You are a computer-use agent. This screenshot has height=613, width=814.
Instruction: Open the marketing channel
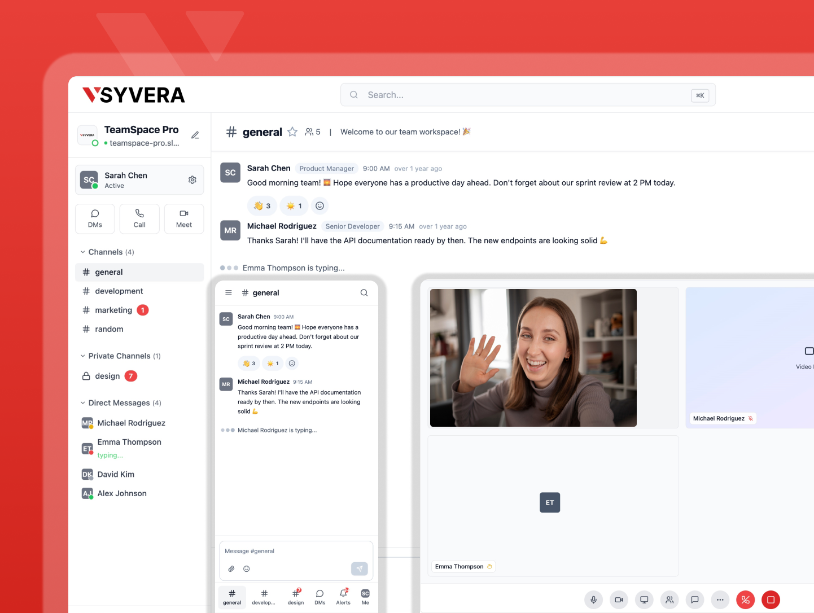point(113,310)
